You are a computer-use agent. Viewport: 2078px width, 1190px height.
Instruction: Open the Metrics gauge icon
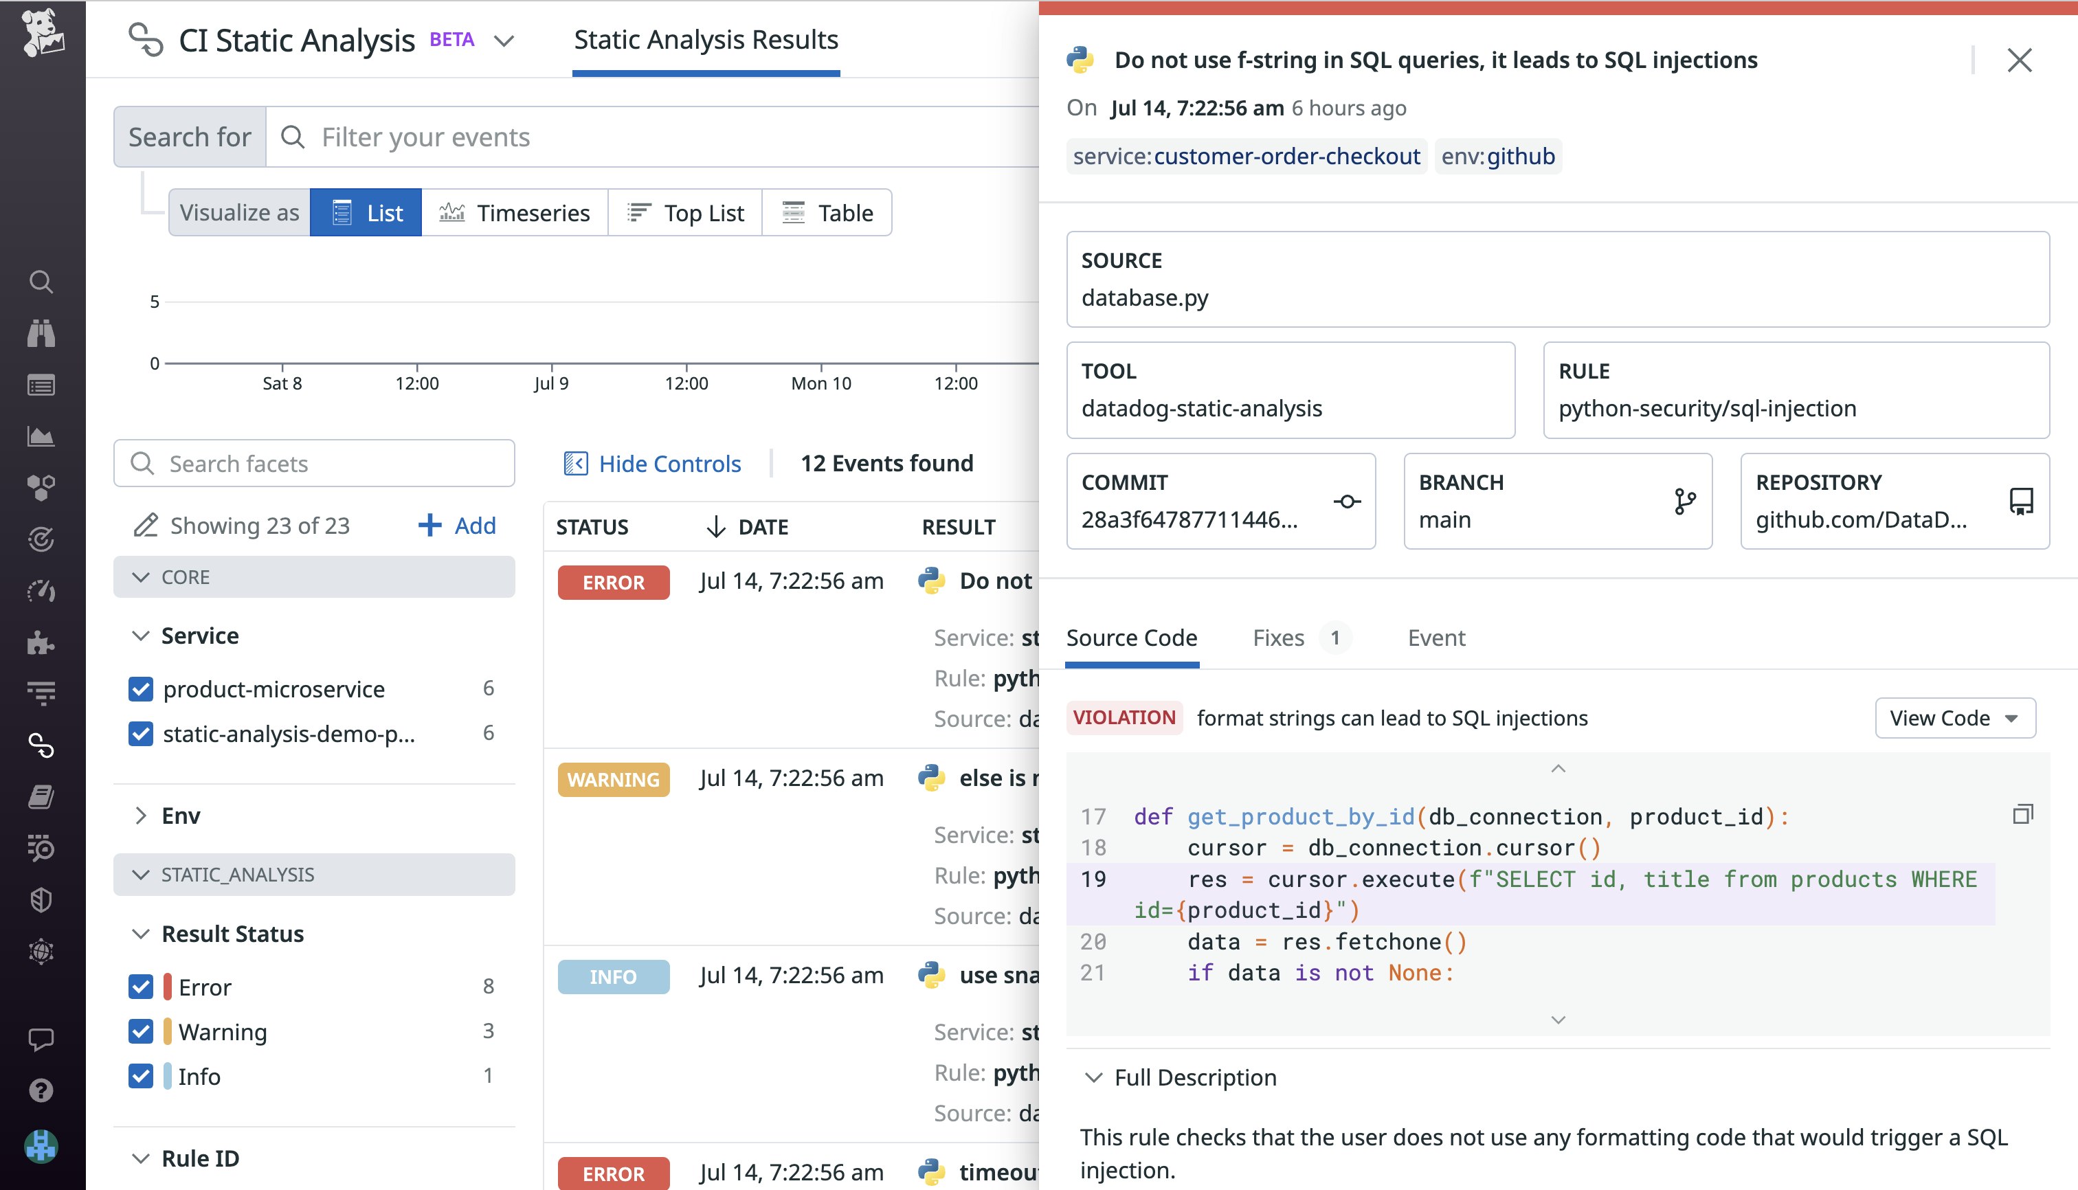(41, 592)
